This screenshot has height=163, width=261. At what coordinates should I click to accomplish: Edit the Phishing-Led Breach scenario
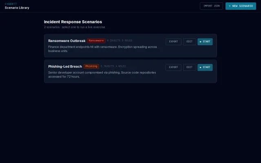(x=189, y=67)
